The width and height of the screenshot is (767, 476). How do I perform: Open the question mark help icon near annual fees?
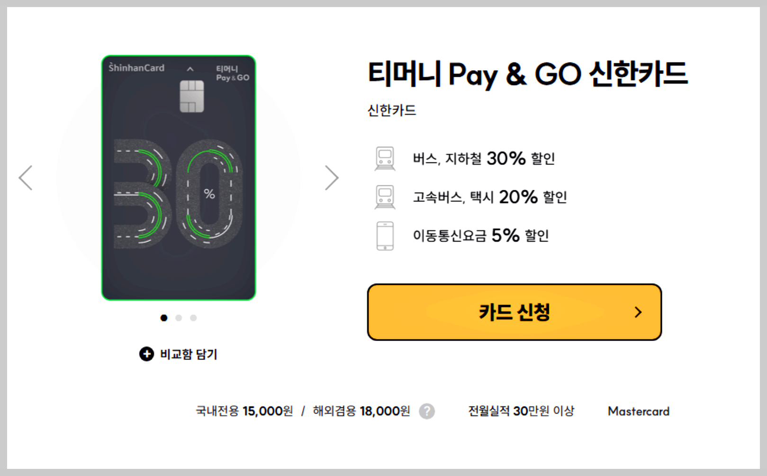click(427, 412)
